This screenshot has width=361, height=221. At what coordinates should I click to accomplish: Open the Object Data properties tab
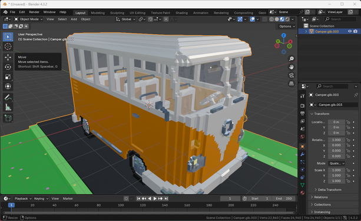tap(303, 185)
